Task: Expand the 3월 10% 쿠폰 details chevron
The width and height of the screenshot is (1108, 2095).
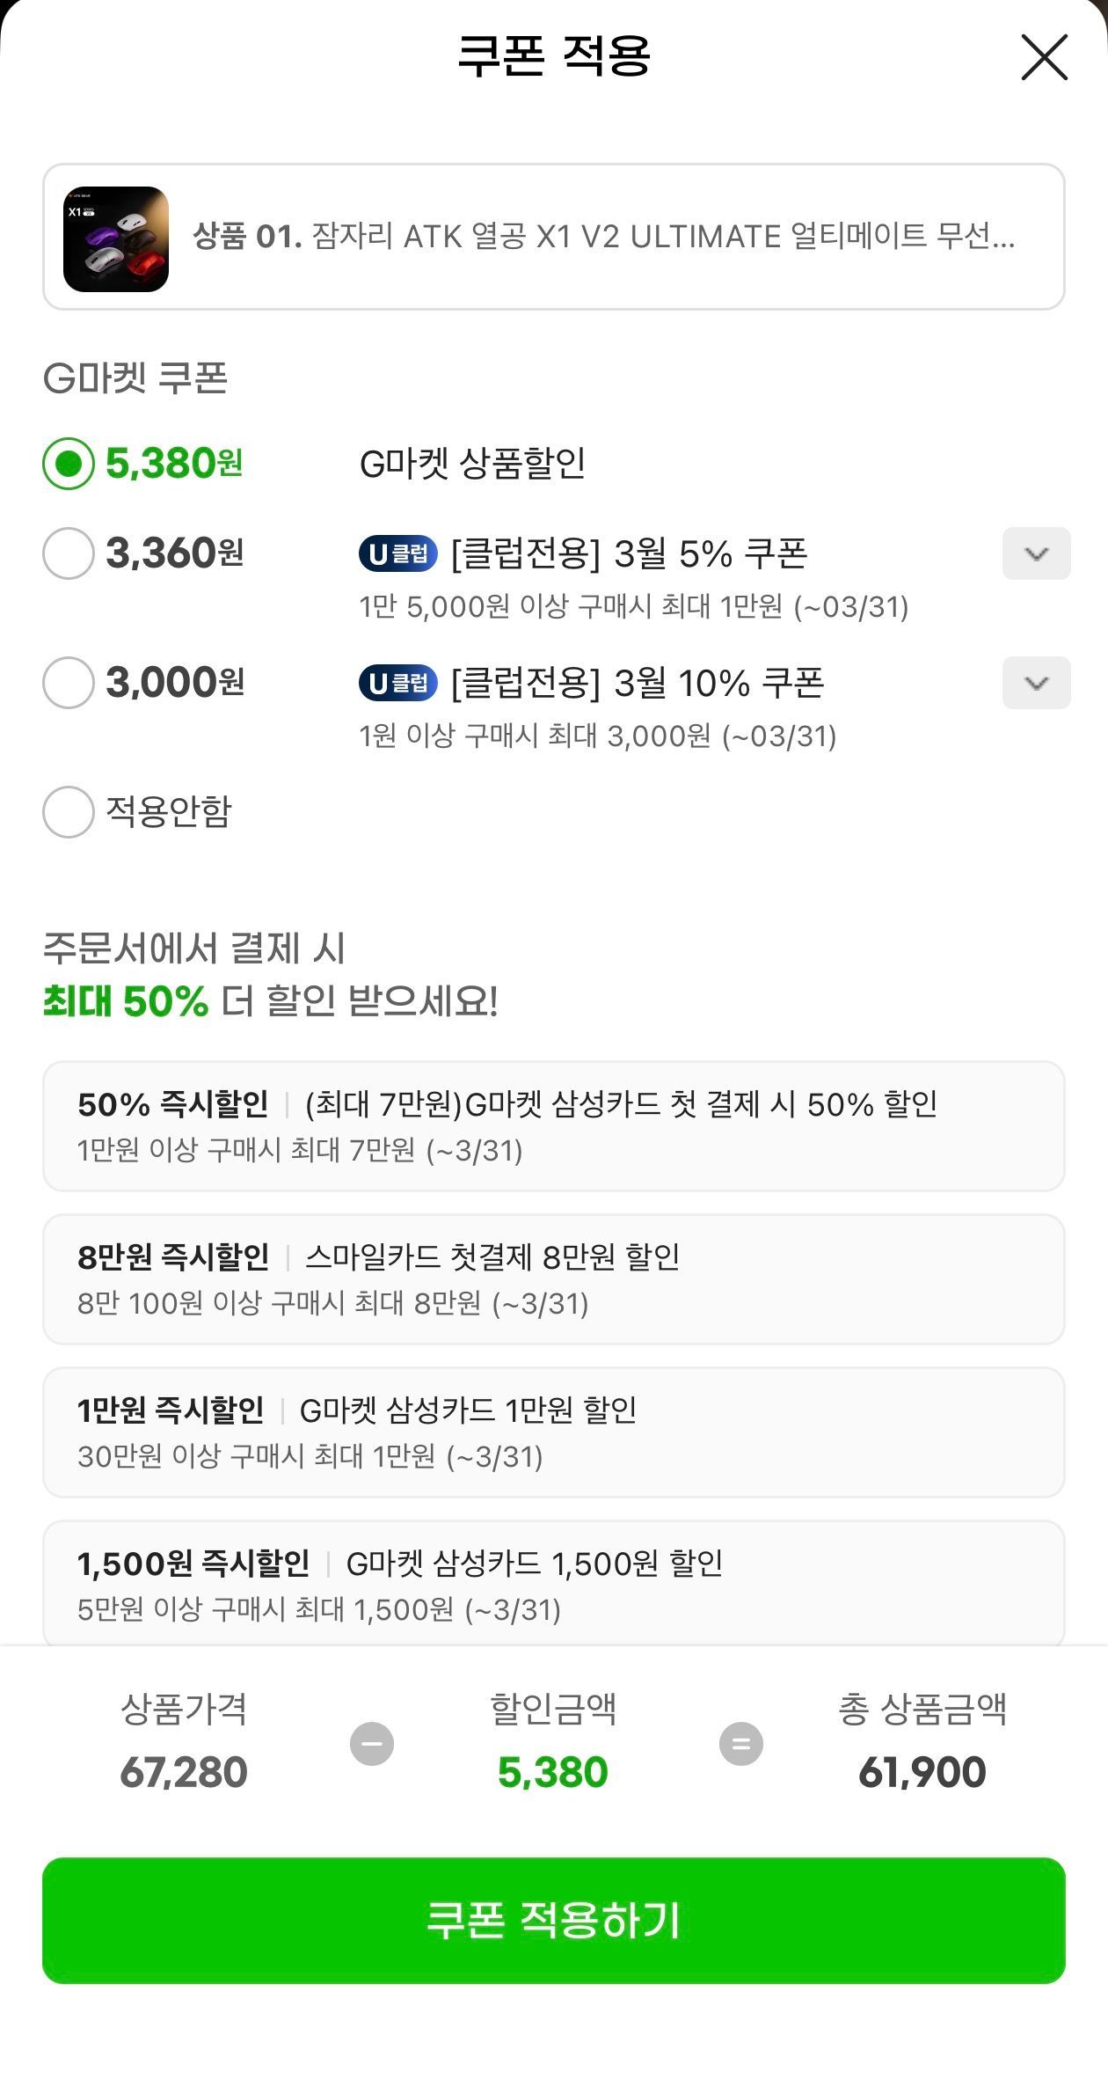Action: click(x=1036, y=683)
